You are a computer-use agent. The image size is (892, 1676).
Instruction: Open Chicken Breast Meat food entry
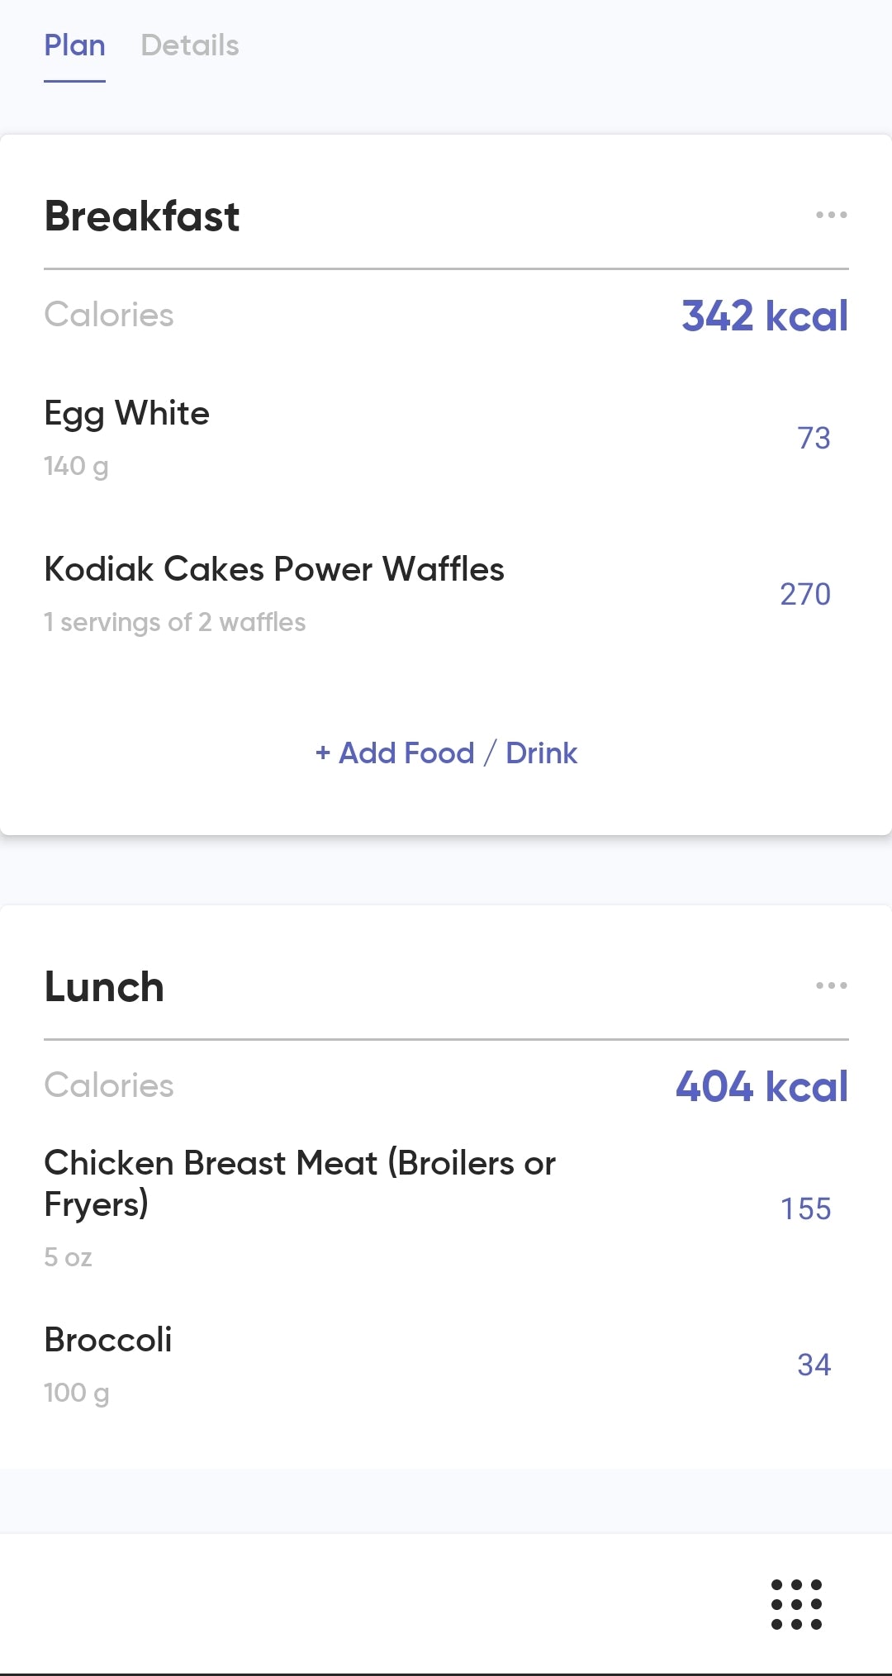299,1183
